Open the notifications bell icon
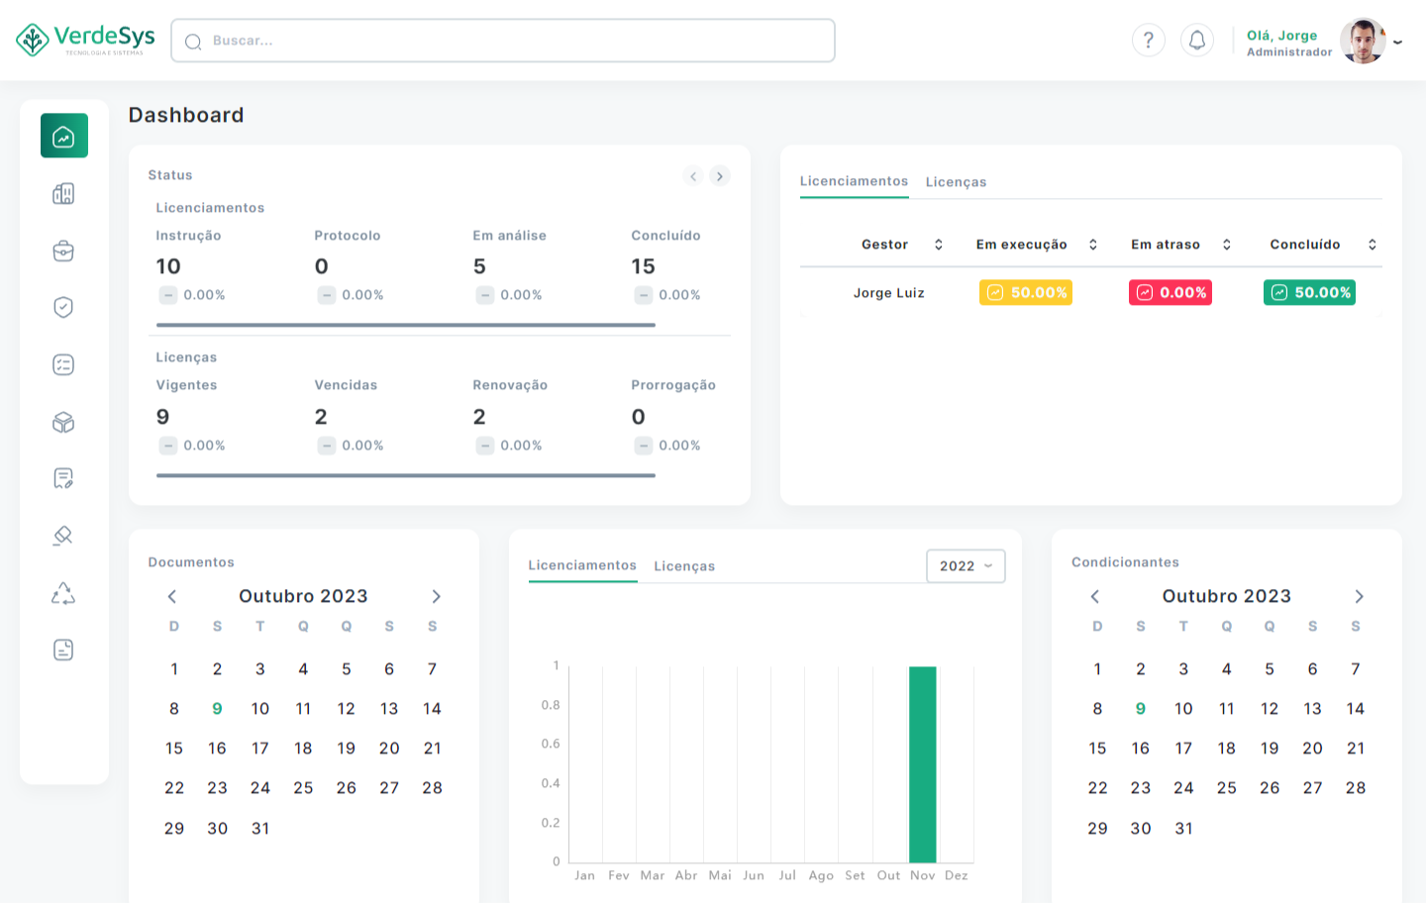Image resolution: width=1426 pixels, height=903 pixels. pos(1196,41)
